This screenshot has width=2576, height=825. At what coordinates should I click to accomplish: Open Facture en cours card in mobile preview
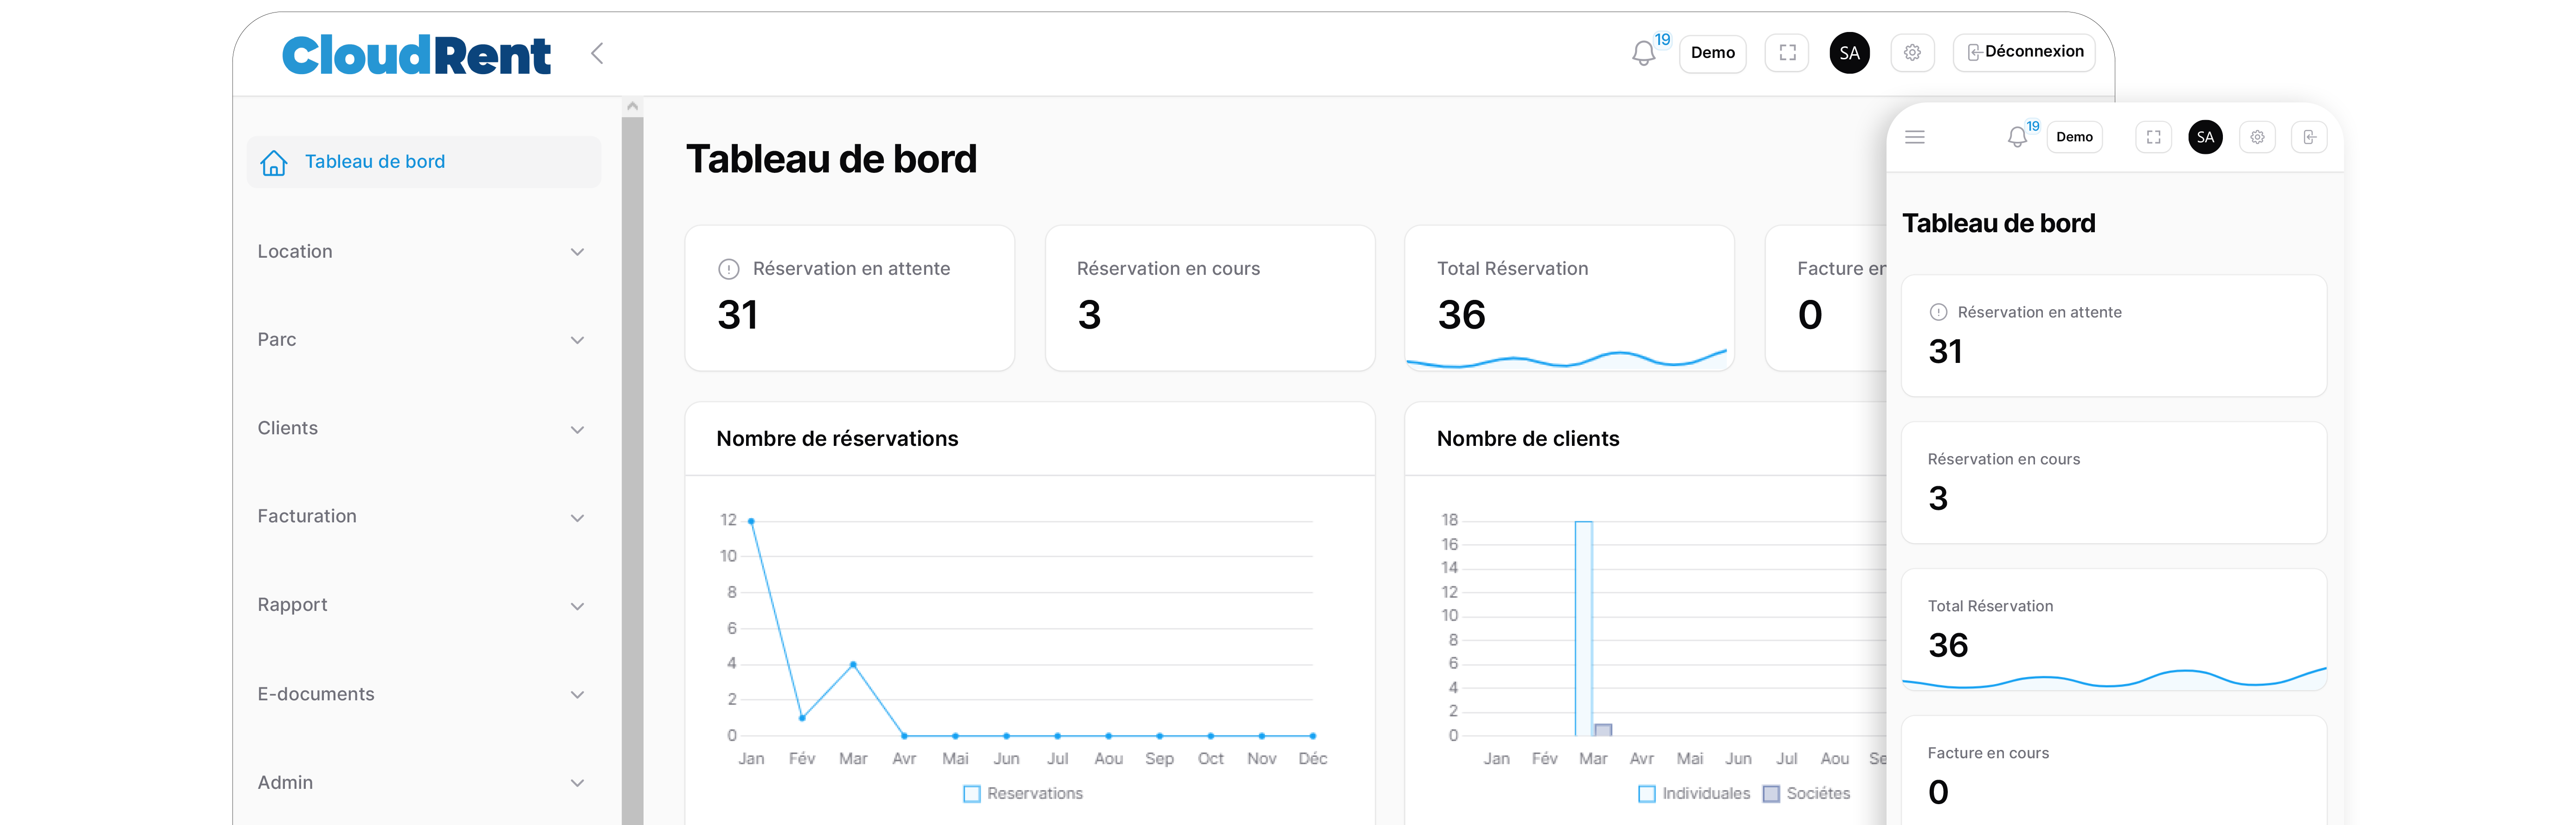point(2113,770)
